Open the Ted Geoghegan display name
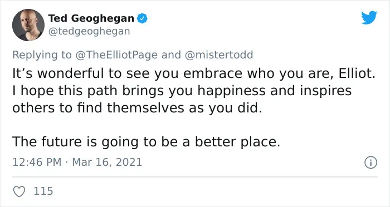 [x=91, y=18]
